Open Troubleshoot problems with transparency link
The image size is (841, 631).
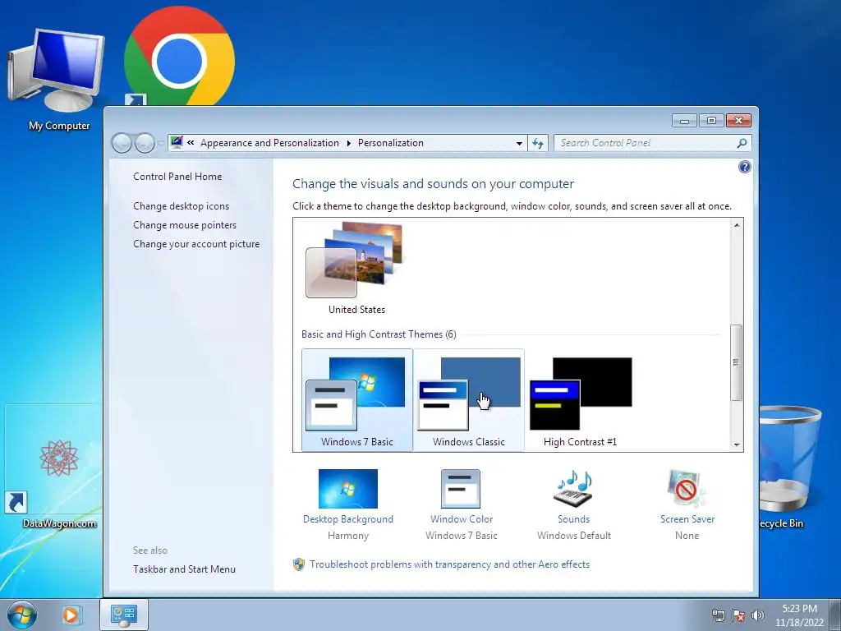point(449,564)
